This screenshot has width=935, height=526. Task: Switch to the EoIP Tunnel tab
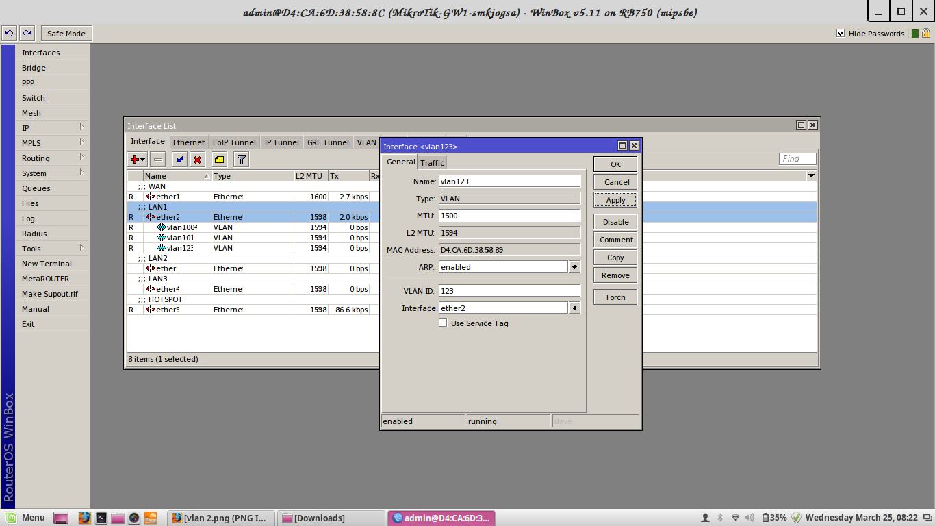click(x=234, y=142)
